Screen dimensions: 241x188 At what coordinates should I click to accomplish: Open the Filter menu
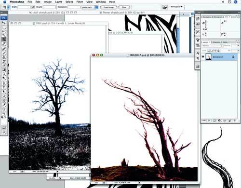tap(80, 2)
